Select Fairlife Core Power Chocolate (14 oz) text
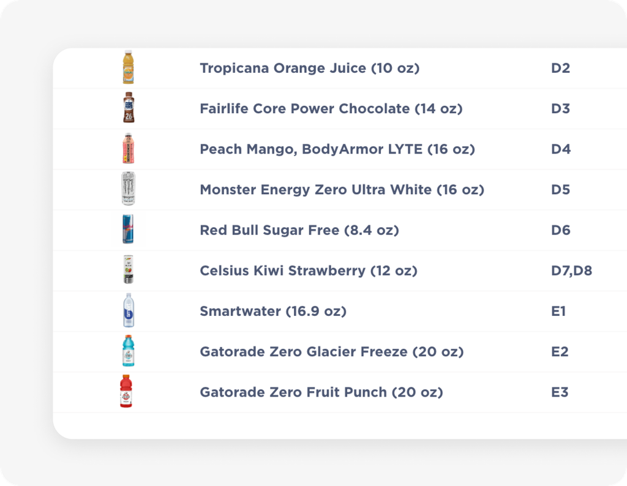The height and width of the screenshot is (486, 627). pyautogui.click(x=331, y=109)
